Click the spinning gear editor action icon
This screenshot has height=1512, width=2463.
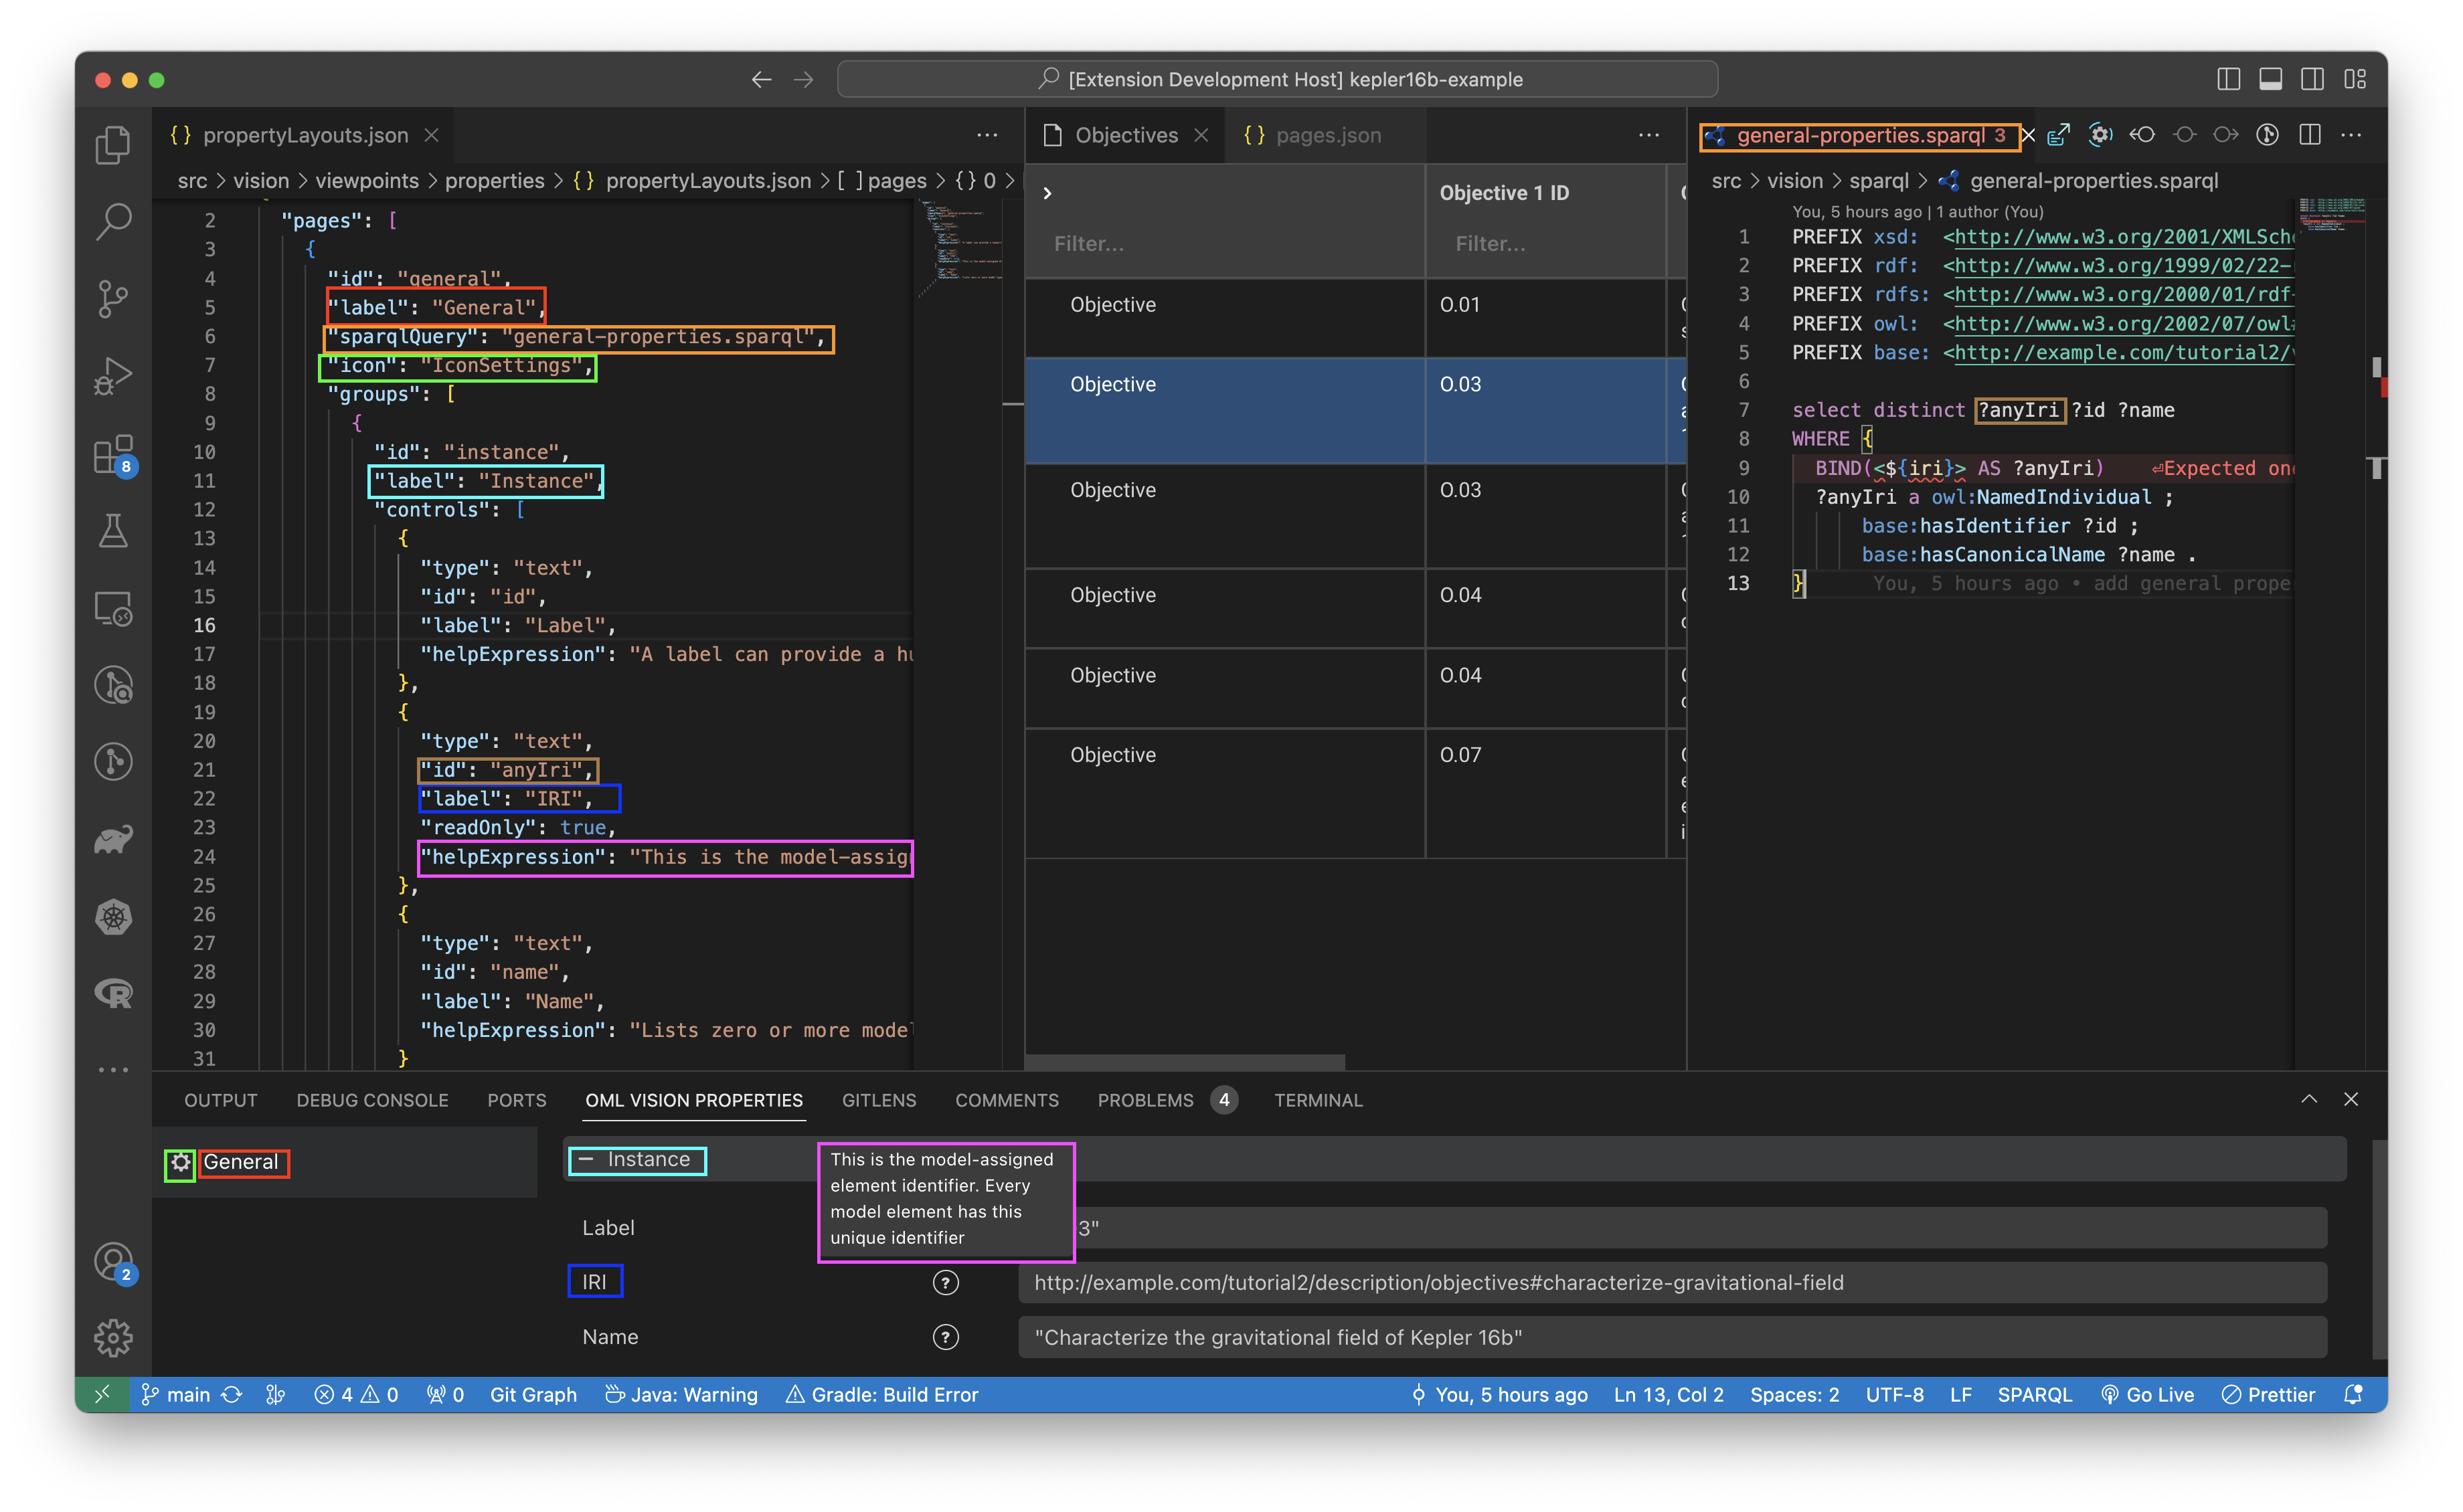2100,135
